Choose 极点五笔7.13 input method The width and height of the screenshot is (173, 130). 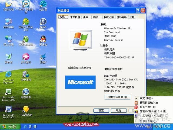[x=153, y=107]
